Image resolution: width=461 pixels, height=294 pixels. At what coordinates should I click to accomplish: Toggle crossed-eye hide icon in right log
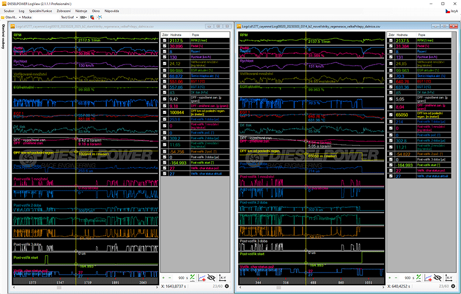tap(437, 278)
